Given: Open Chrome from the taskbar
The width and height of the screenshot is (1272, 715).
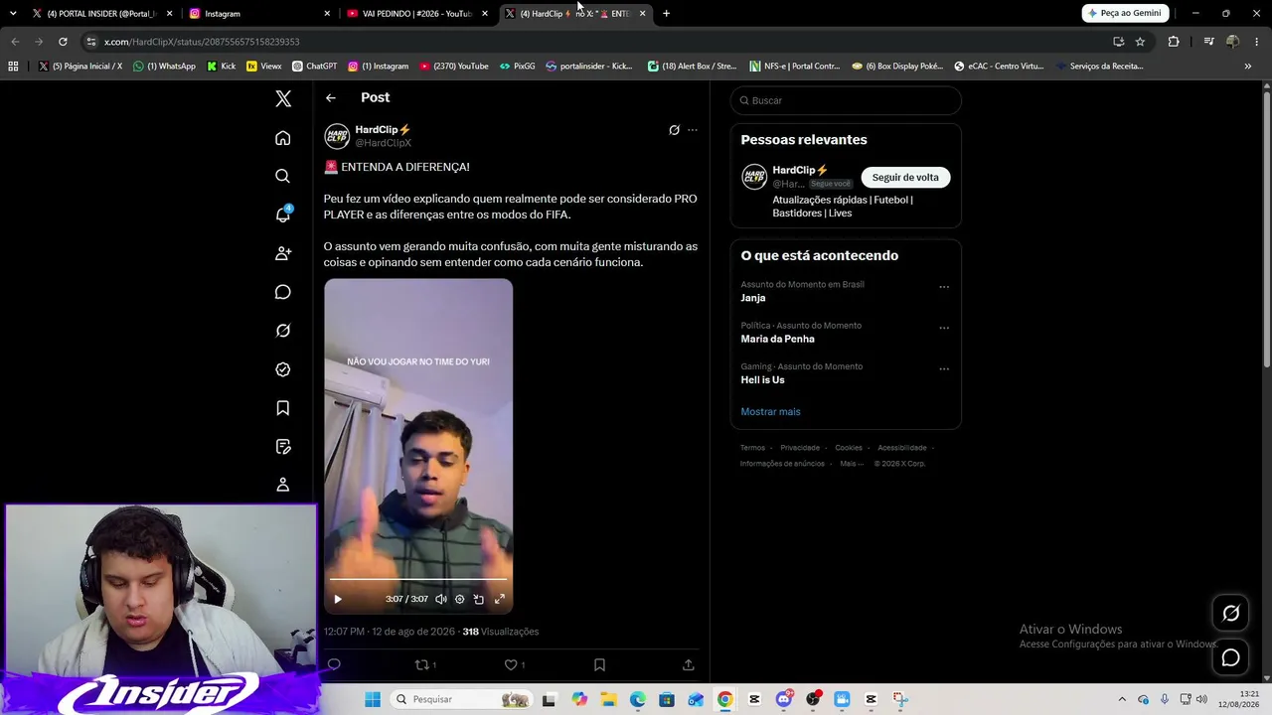Looking at the screenshot, I should pos(724,699).
